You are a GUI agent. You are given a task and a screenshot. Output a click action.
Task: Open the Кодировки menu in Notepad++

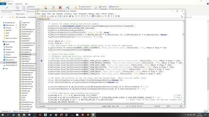click(59, 14)
